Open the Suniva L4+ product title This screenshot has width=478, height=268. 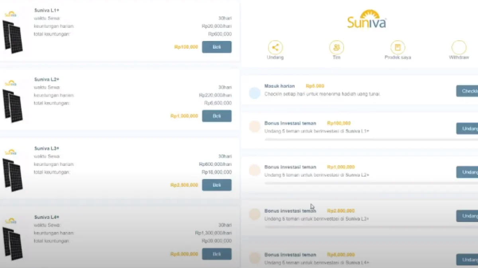point(47,217)
